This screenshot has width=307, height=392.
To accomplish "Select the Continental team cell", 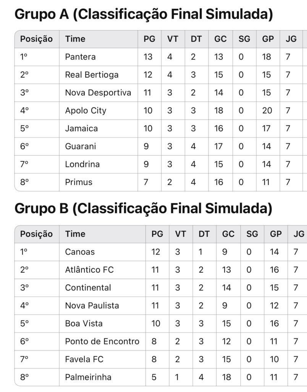I will [88, 287].
